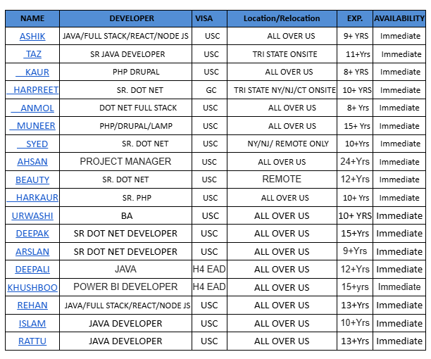Open the KAUR profile link
Viewport: 431px width, 359px height.
pyautogui.click(x=37, y=72)
